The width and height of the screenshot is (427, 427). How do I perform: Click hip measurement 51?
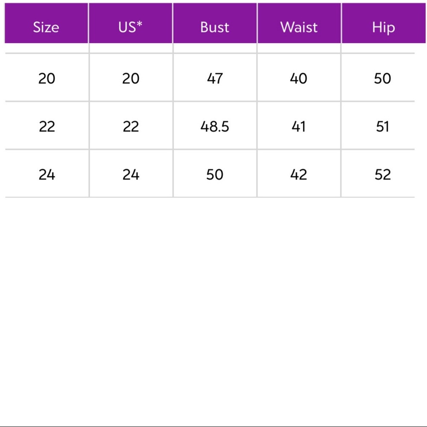(x=383, y=127)
